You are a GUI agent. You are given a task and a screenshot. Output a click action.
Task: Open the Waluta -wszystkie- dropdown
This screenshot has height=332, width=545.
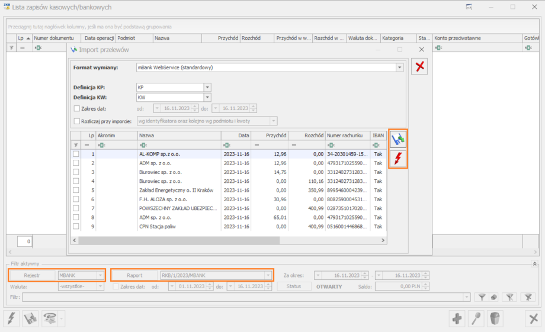(x=100, y=286)
